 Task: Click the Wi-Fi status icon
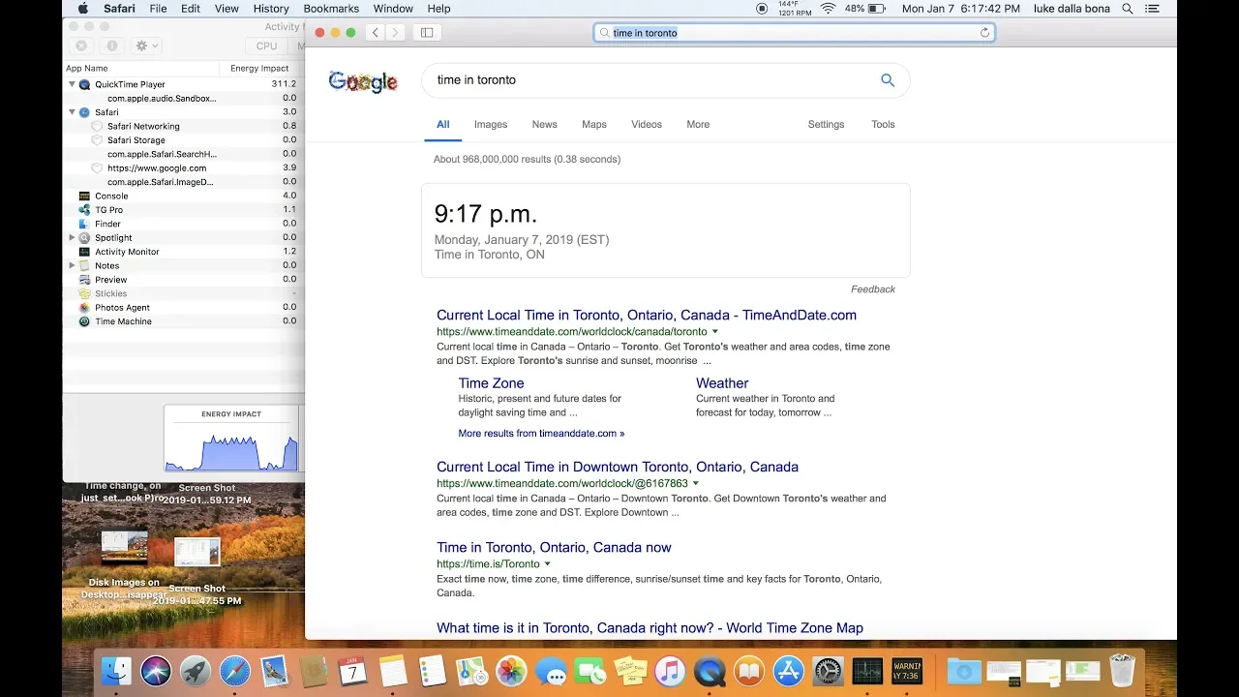pyautogui.click(x=828, y=9)
